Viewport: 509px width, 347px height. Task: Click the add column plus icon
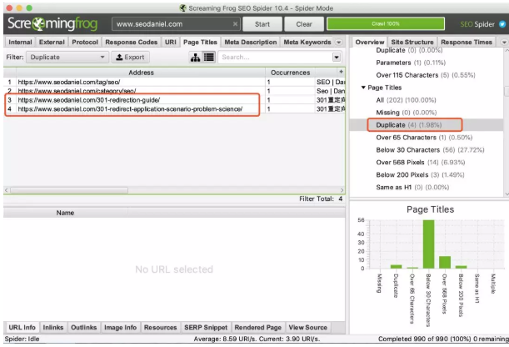[341, 73]
